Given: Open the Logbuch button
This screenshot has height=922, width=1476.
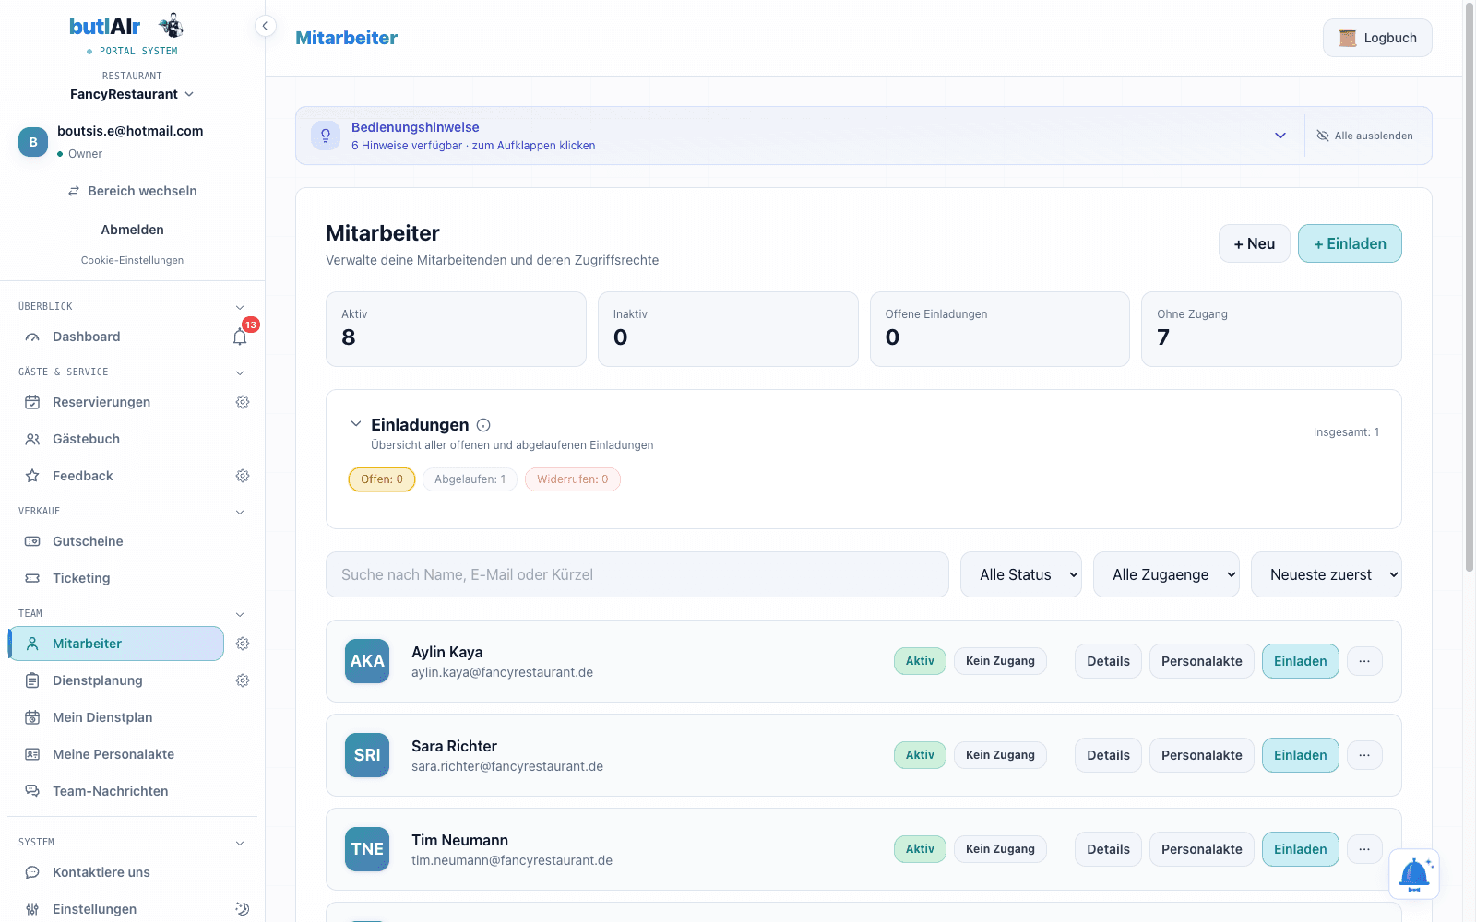Looking at the screenshot, I should 1377,38.
